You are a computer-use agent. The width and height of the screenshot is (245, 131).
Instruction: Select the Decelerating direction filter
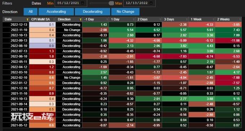pos(92,12)
